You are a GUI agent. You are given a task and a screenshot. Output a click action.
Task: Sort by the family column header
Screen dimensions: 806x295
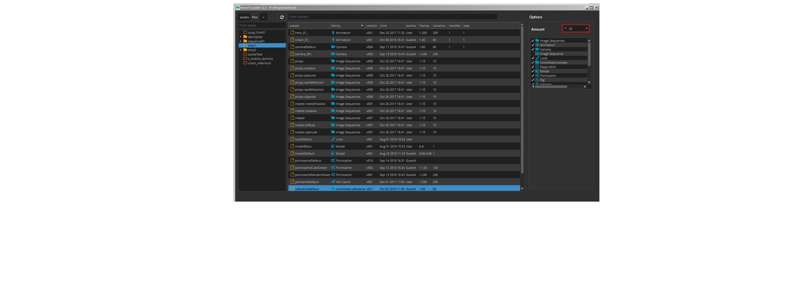[x=348, y=26]
